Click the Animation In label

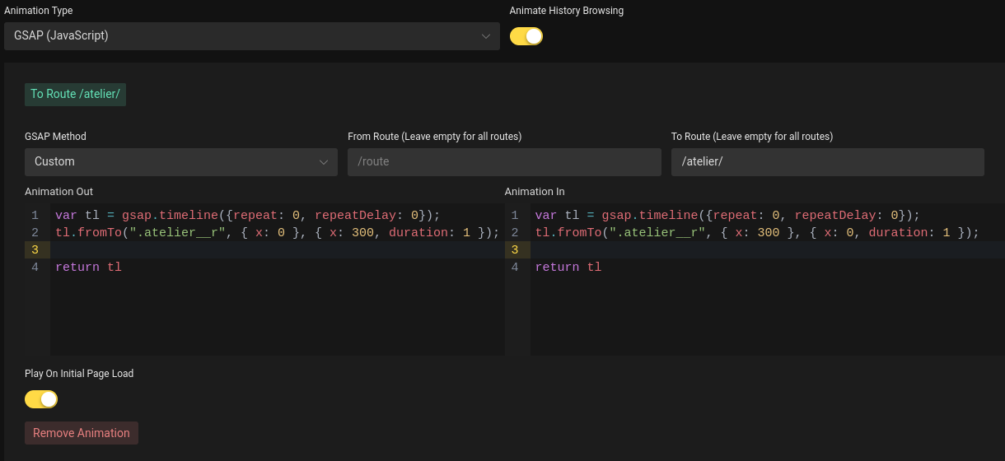(x=535, y=192)
